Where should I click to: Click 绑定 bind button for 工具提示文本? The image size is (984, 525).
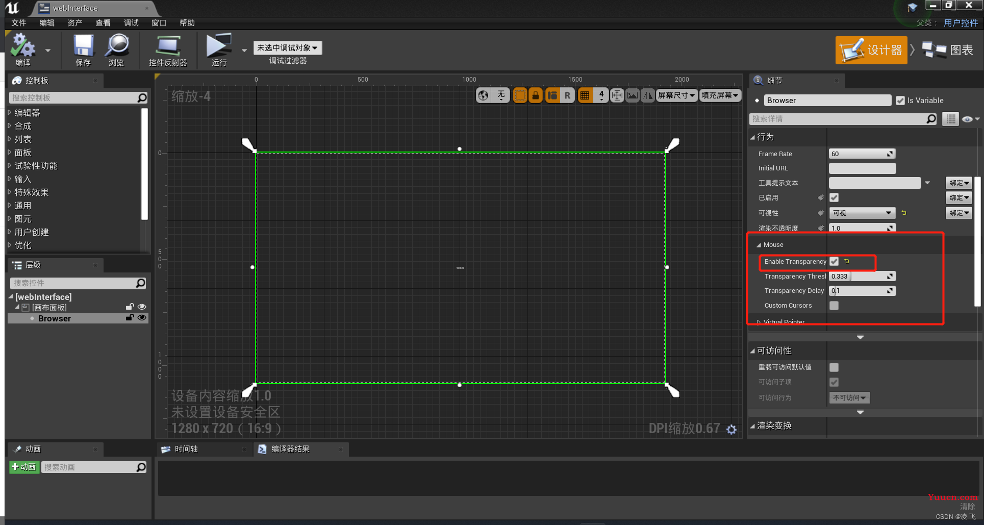click(x=959, y=183)
